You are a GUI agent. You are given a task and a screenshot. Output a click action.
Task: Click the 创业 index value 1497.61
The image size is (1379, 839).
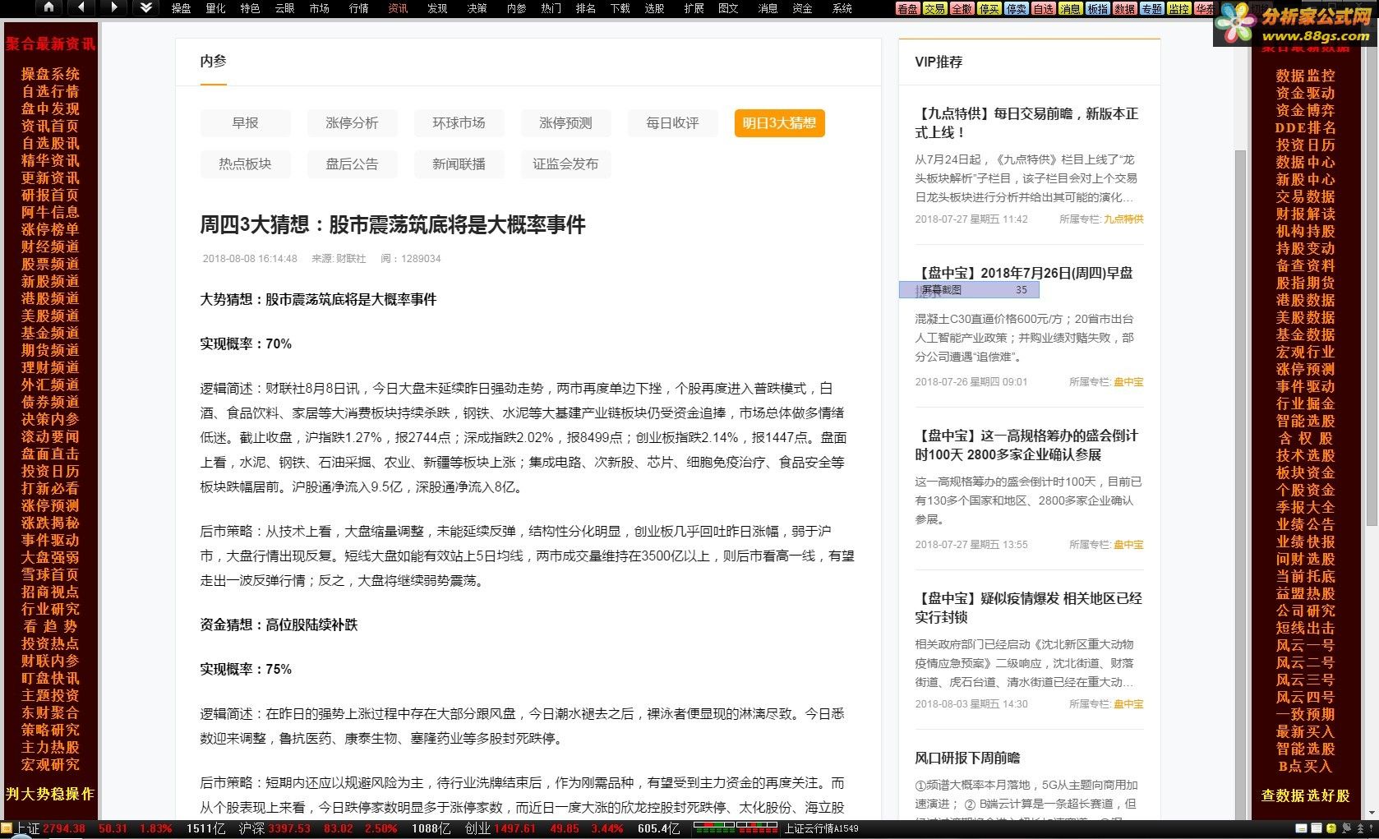point(514,829)
